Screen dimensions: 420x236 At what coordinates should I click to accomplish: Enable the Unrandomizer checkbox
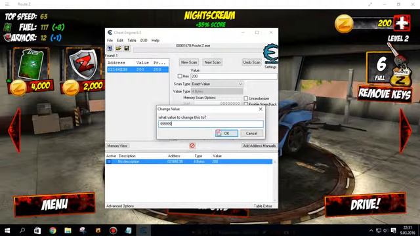[246, 98]
